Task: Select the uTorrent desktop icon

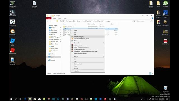Action: (165, 4)
